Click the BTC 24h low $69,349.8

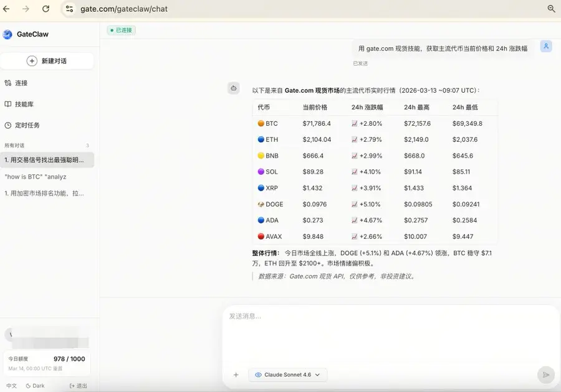467,124
